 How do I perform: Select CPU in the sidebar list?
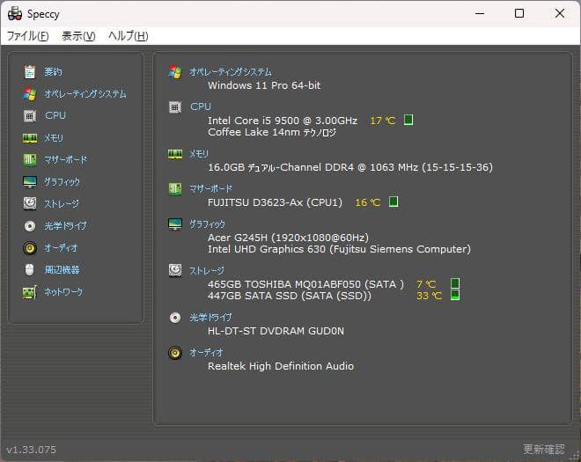[x=55, y=115]
